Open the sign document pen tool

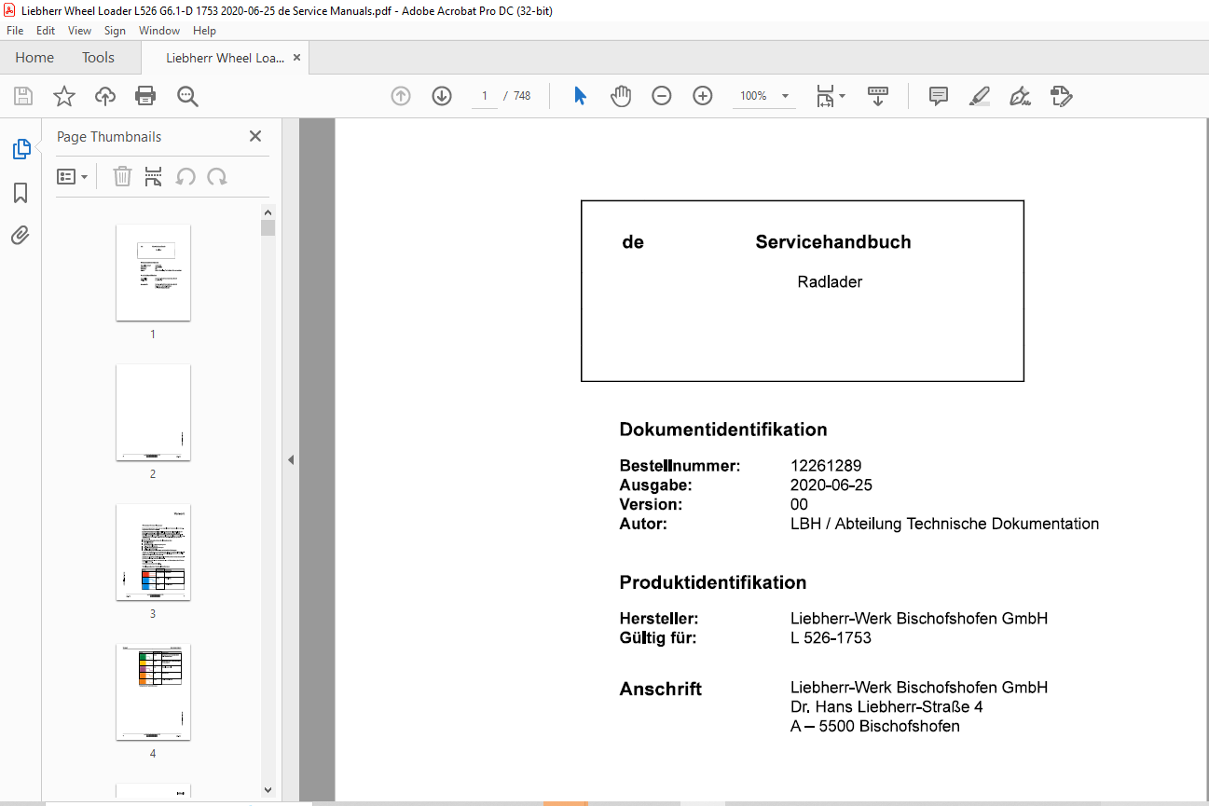pyautogui.click(x=1020, y=96)
